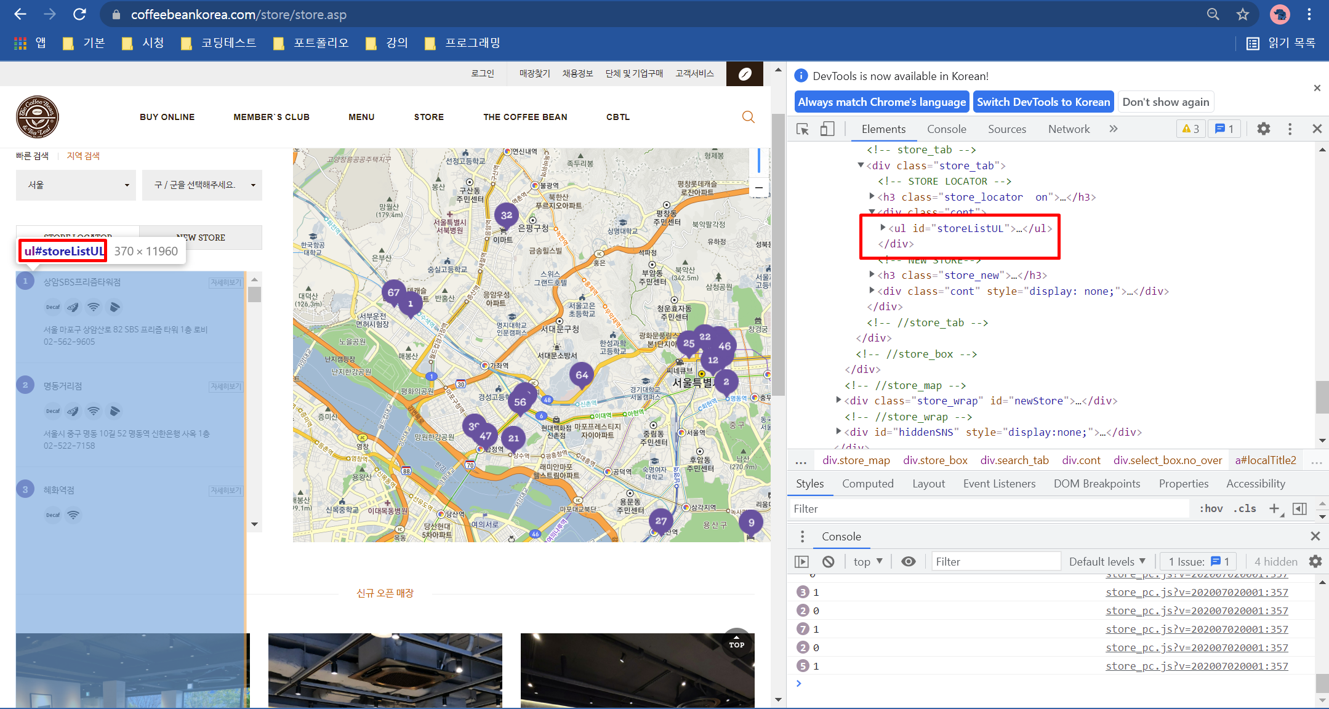Screen dimensions: 1329x709
Task: Open the Computed styles tab
Action: click(x=867, y=484)
